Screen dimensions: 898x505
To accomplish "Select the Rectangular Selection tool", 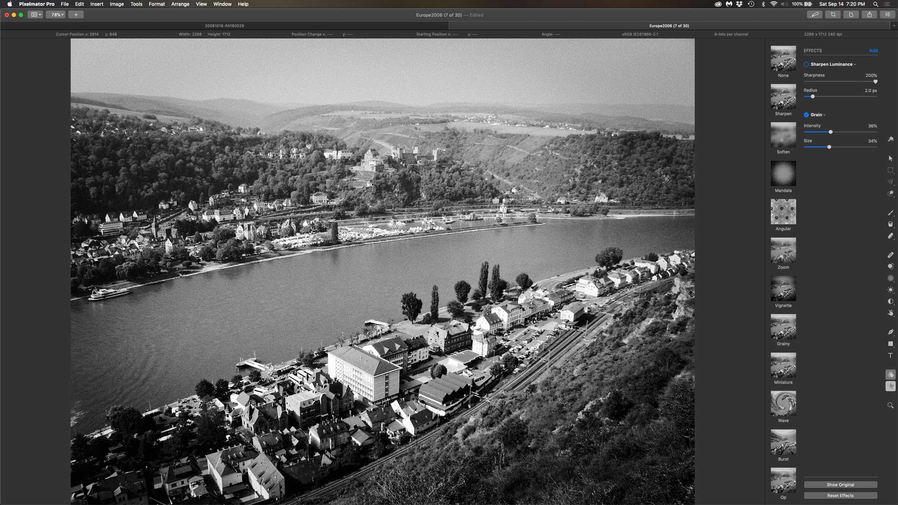I will (891, 170).
